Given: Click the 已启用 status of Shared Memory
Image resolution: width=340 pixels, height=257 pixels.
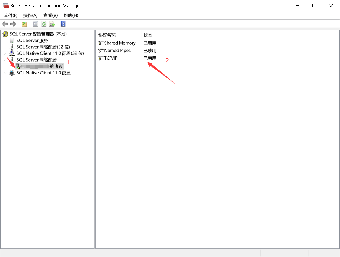Looking at the screenshot, I should 150,43.
